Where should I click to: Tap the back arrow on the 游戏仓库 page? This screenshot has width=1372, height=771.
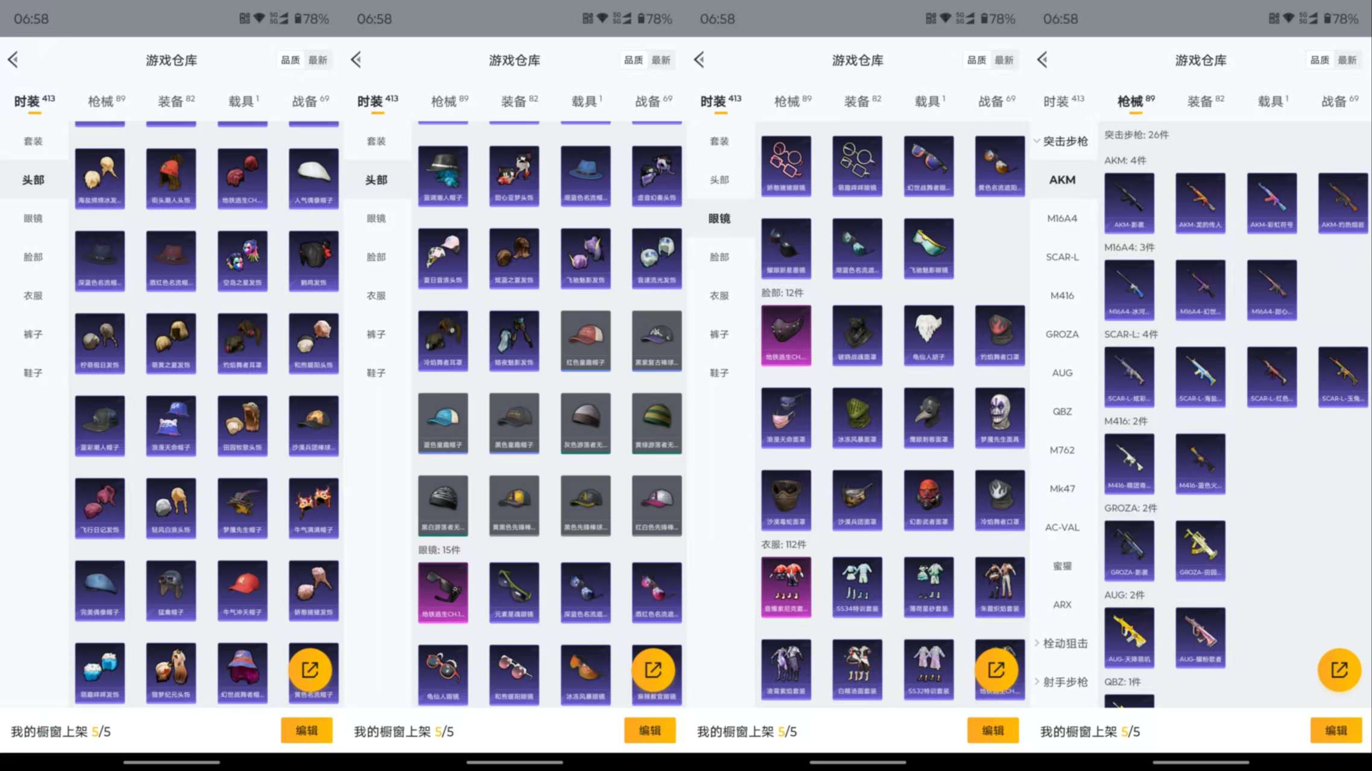[13, 60]
